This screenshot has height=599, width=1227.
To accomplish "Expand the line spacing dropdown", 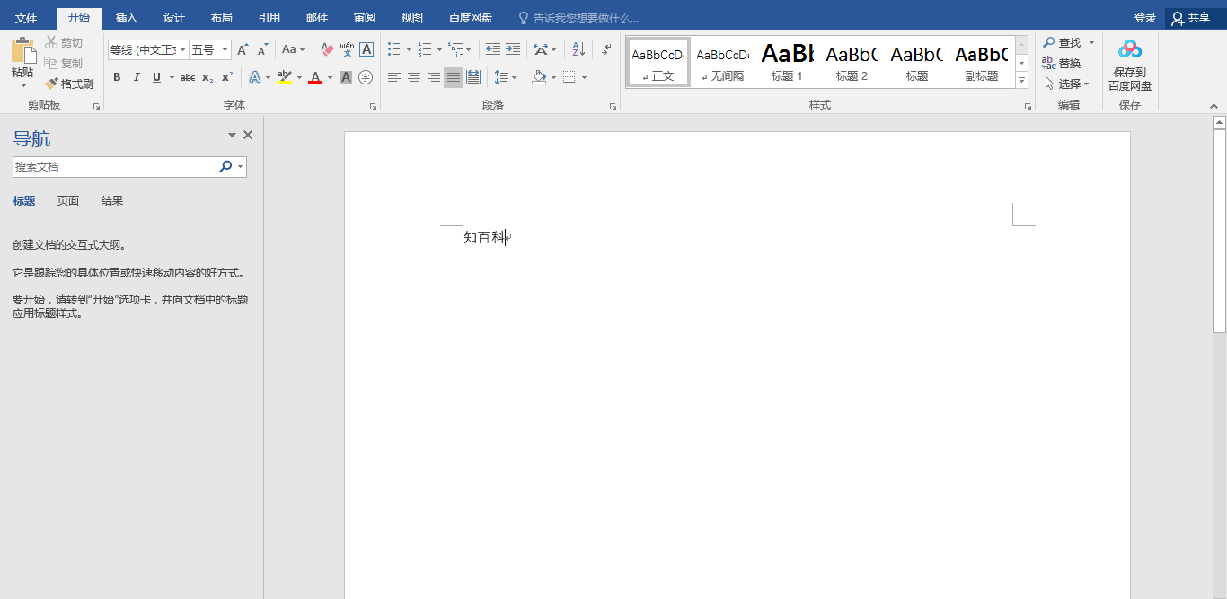I will (516, 77).
